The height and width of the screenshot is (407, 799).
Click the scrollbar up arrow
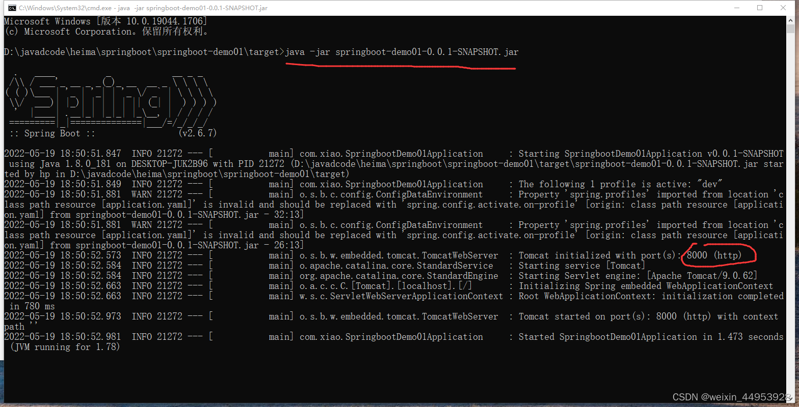[x=790, y=21]
